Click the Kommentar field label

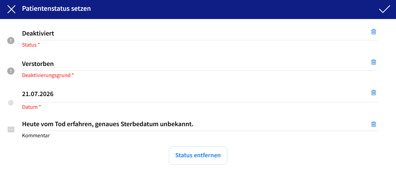coord(36,136)
